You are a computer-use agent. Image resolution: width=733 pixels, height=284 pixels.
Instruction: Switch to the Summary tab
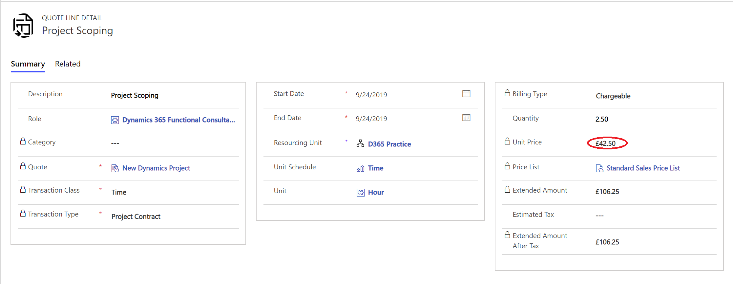coord(28,64)
